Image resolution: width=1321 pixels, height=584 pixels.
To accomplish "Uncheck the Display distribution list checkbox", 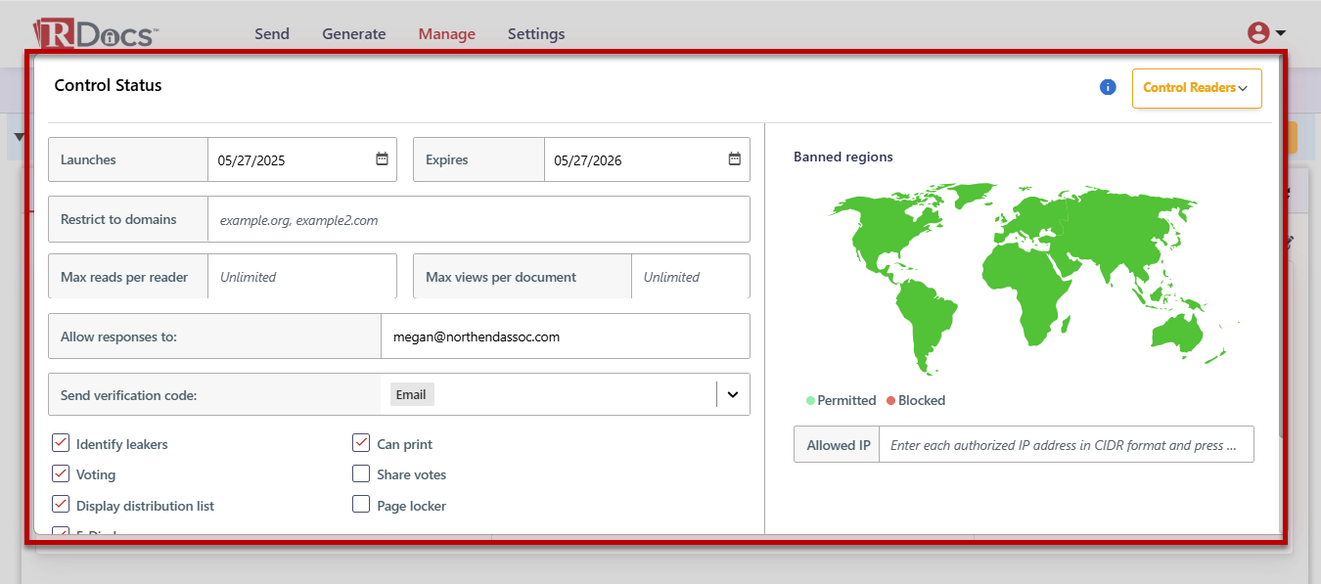I will 61,505.
